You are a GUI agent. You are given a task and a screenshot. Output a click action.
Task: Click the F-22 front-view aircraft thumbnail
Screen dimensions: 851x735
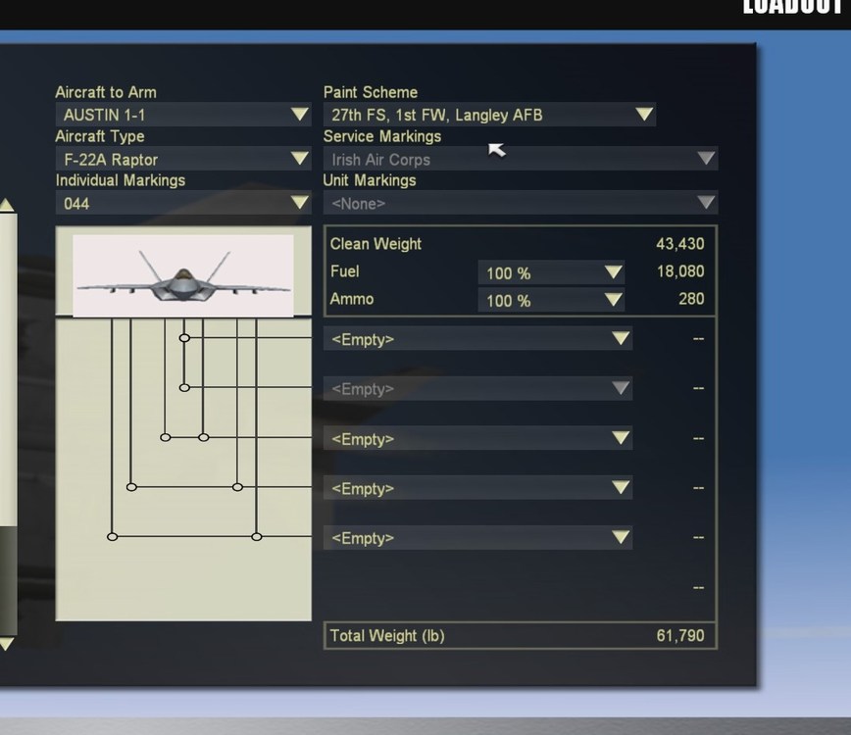(x=183, y=275)
